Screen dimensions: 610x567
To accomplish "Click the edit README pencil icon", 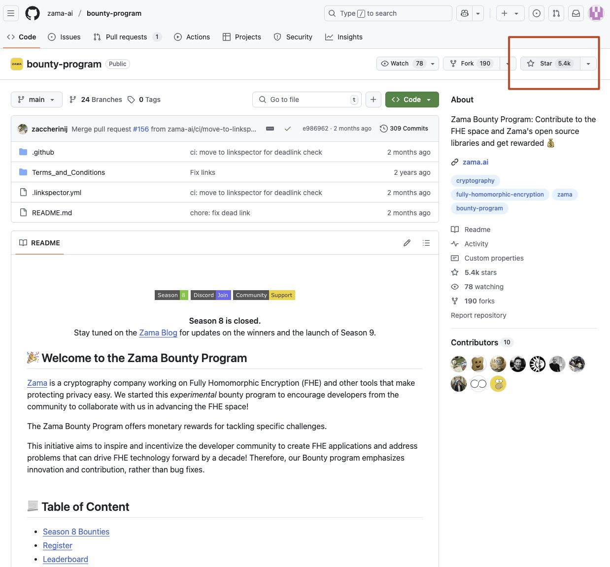I will point(407,243).
